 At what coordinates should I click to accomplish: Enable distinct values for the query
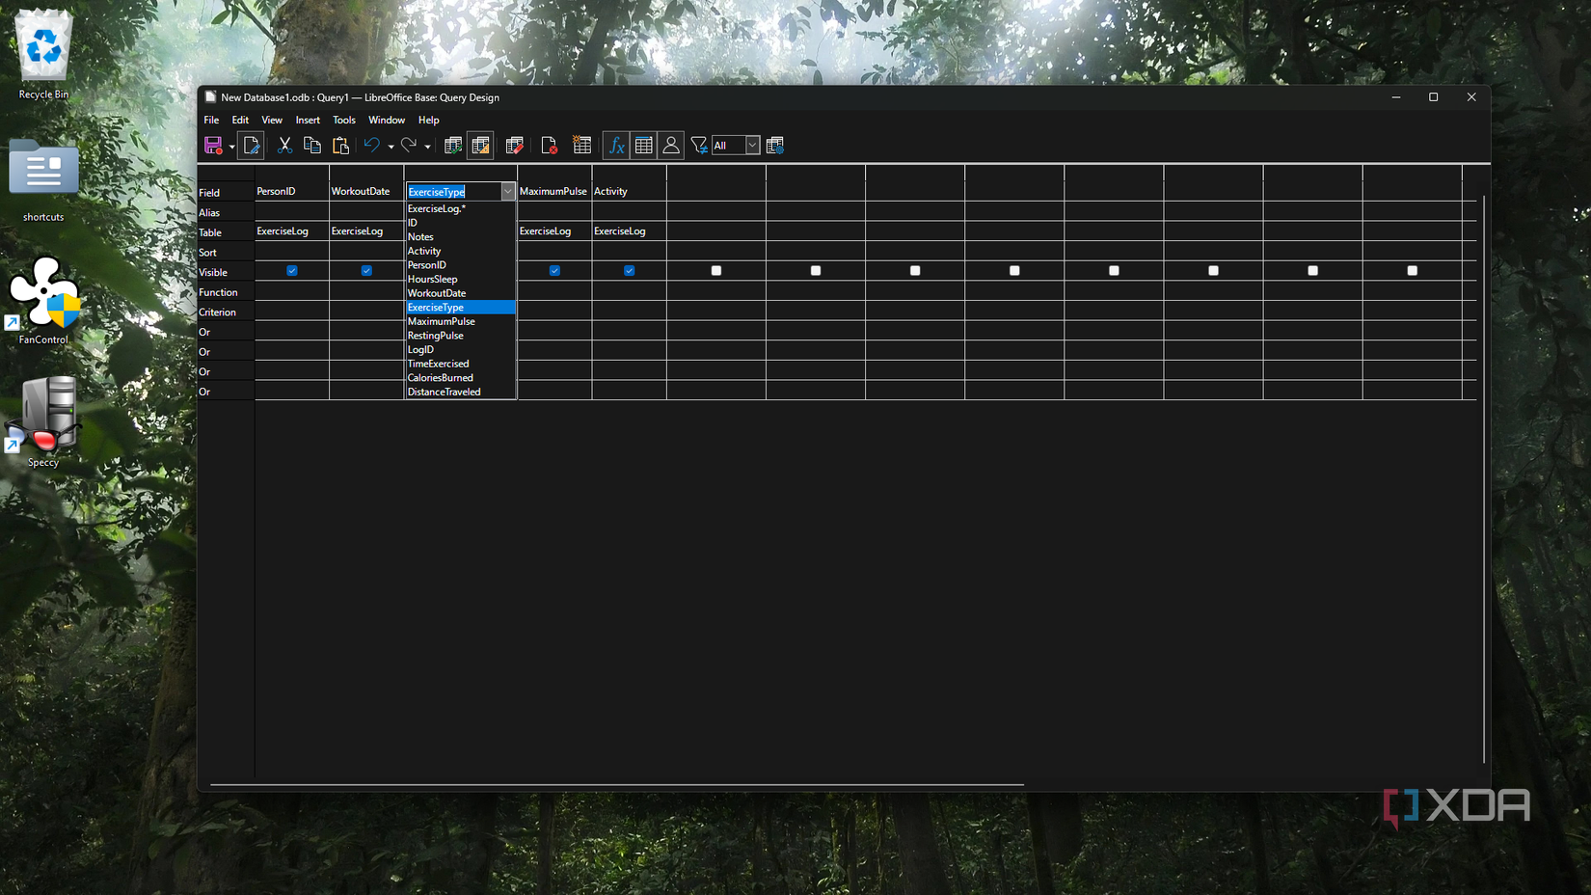tap(699, 145)
